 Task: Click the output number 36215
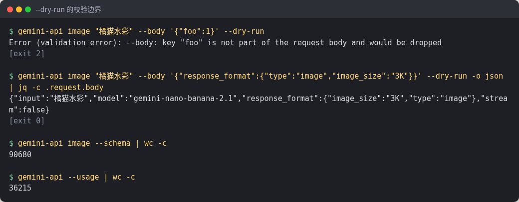(20, 188)
